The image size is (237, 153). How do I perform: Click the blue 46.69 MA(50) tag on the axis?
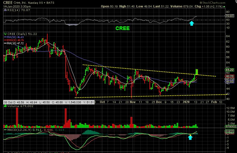[230, 82]
